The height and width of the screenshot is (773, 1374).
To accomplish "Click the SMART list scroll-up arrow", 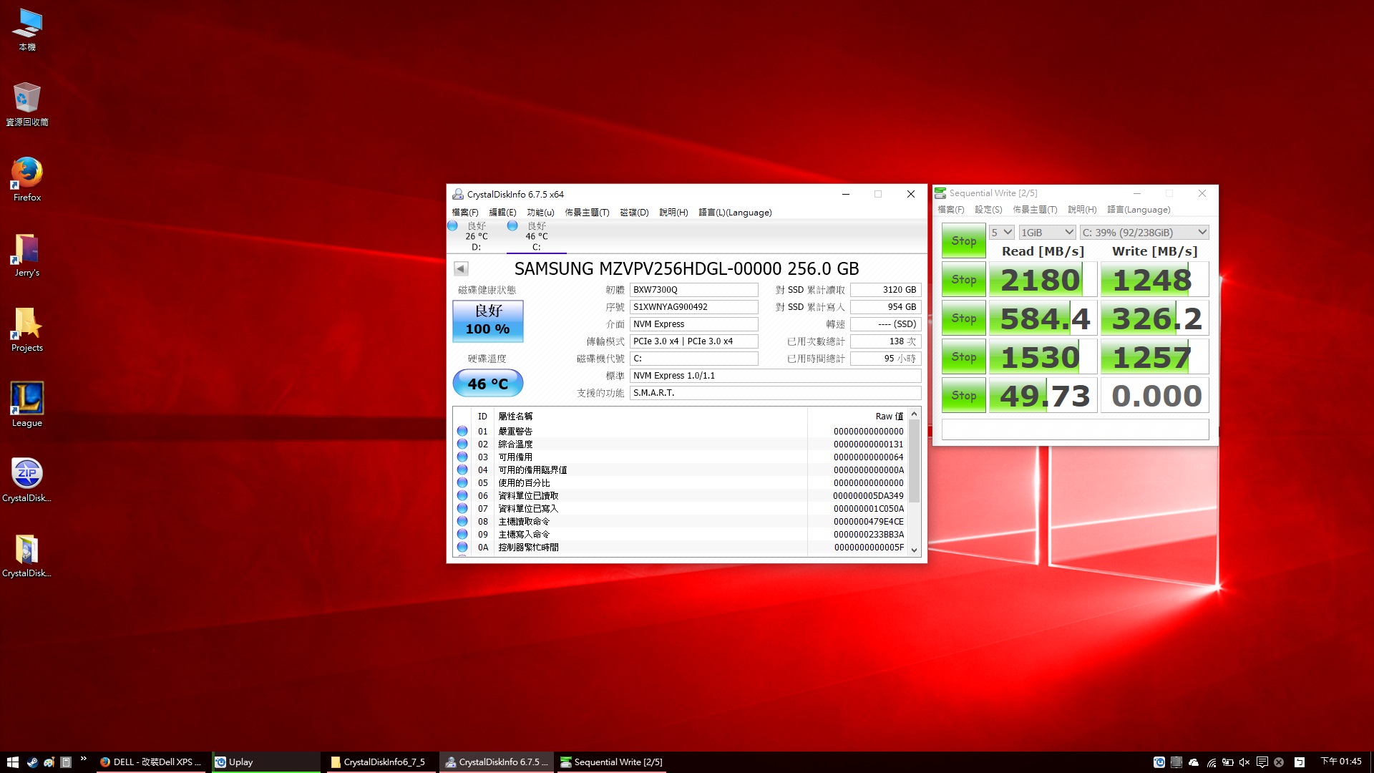I will pyautogui.click(x=914, y=414).
